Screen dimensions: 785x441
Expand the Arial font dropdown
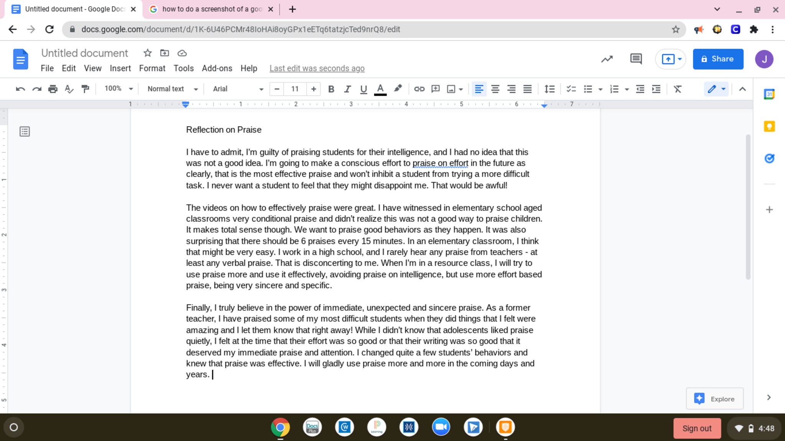pos(238,89)
